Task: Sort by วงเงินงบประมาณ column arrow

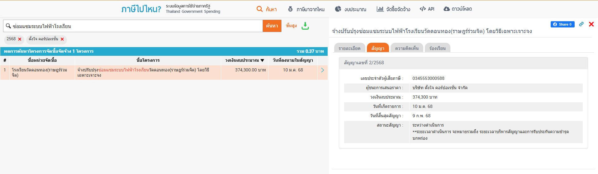Action: click(262, 60)
